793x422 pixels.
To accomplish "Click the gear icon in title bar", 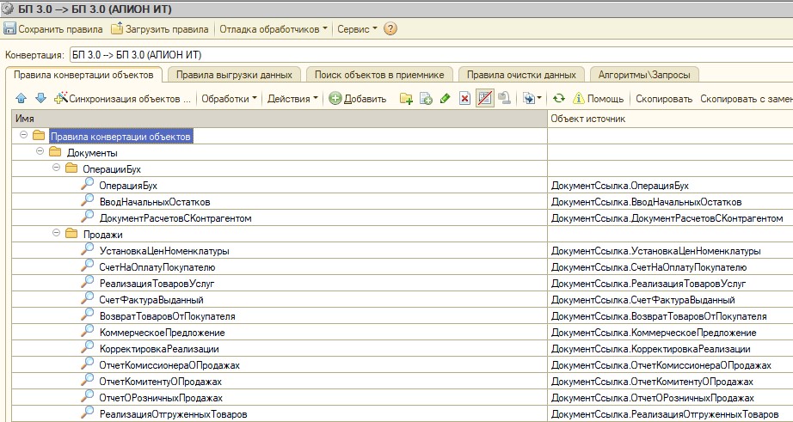I will [x=8, y=9].
